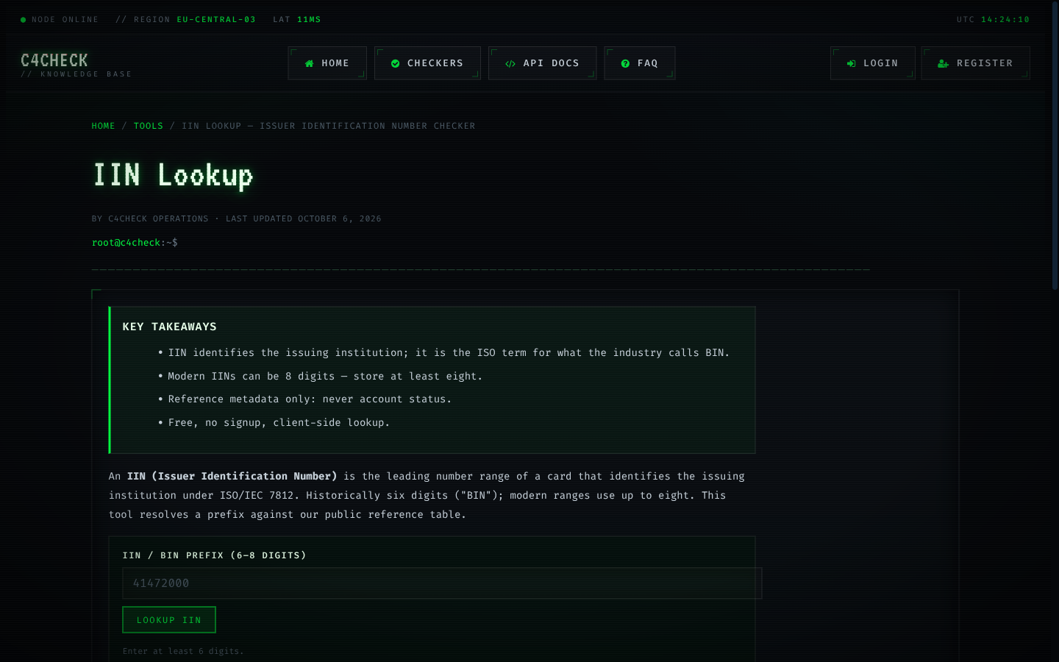Click the root@c4check:~$ prompt
The height and width of the screenshot is (662, 1059).
tap(135, 243)
